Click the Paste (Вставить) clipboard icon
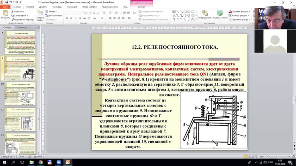Viewport: 296px width, 166px height. [x=5, y=13]
